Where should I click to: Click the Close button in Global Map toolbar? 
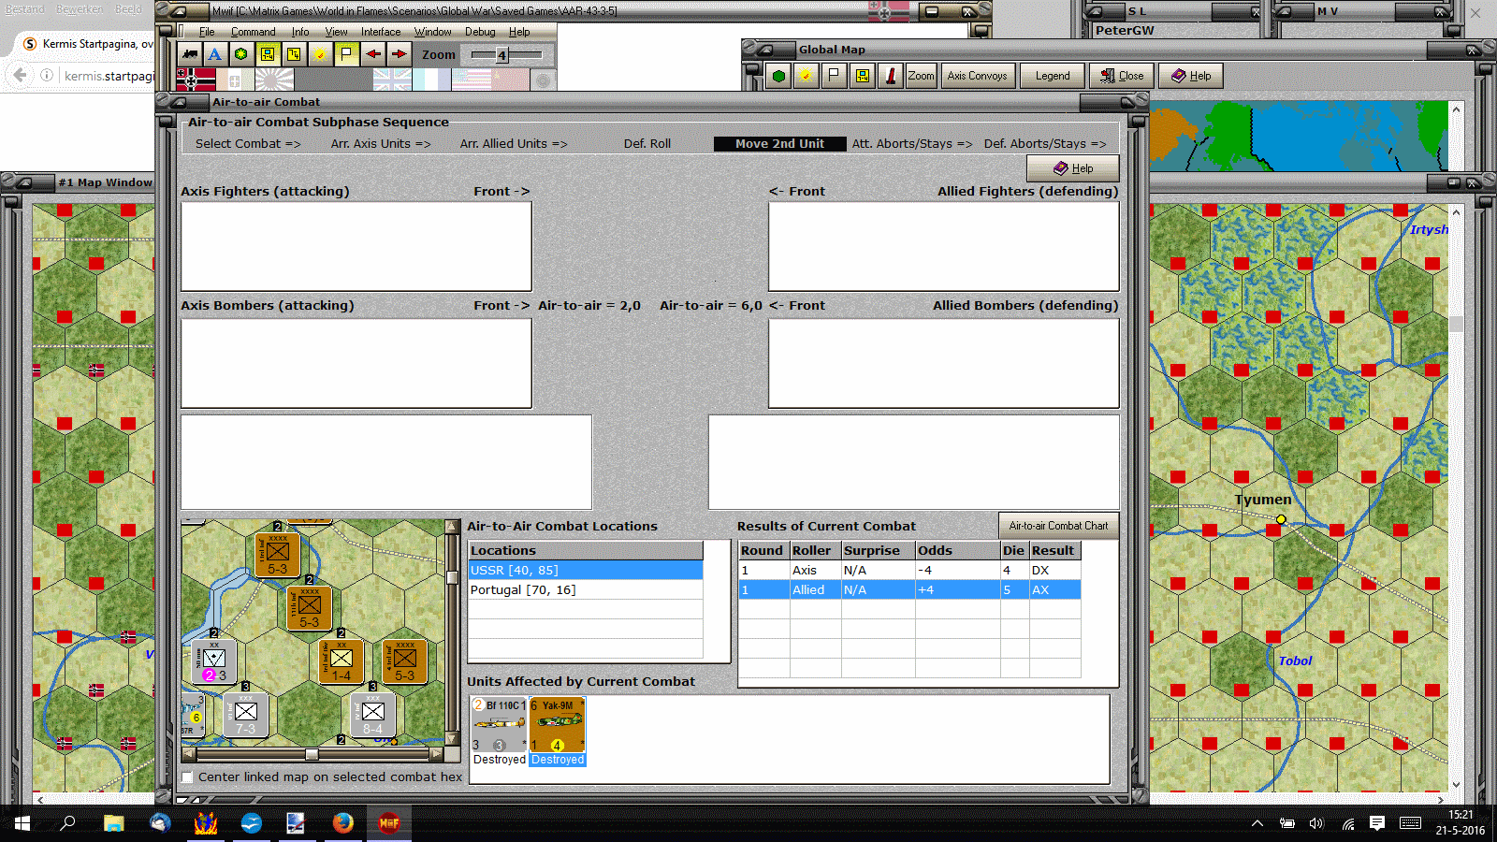[1121, 76]
